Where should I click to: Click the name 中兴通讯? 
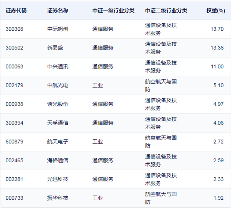(x=58, y=67)
